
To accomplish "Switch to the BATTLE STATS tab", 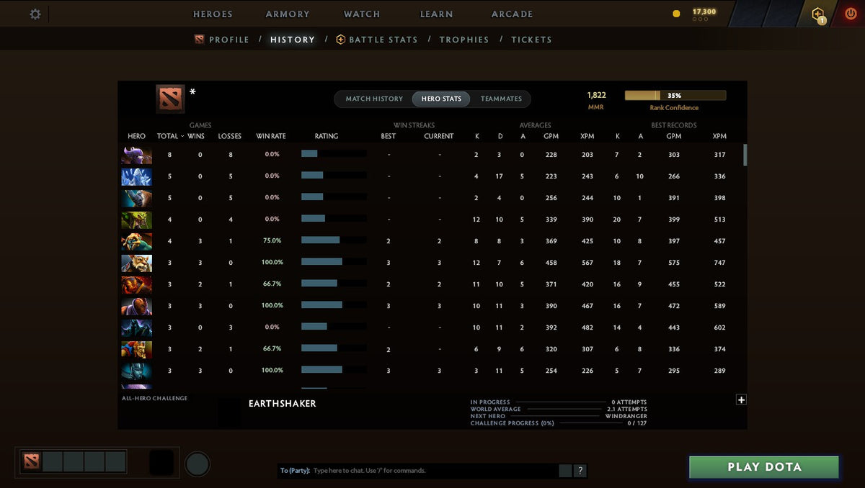I will coord(377,40).
